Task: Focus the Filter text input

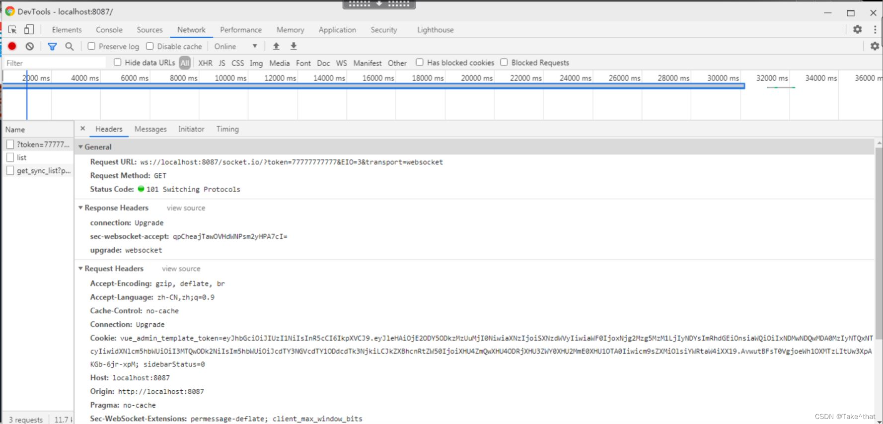Action: tap(55, 63)
